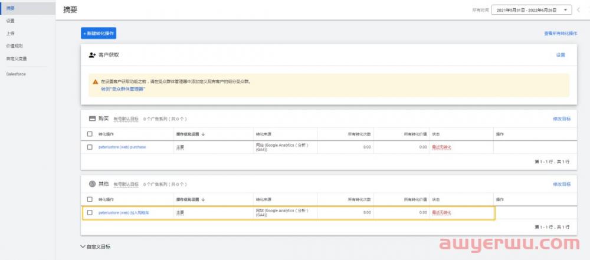
Task: Check the peterlustore (web) 加入购物车 row checkbox
Action: [90, 213]
